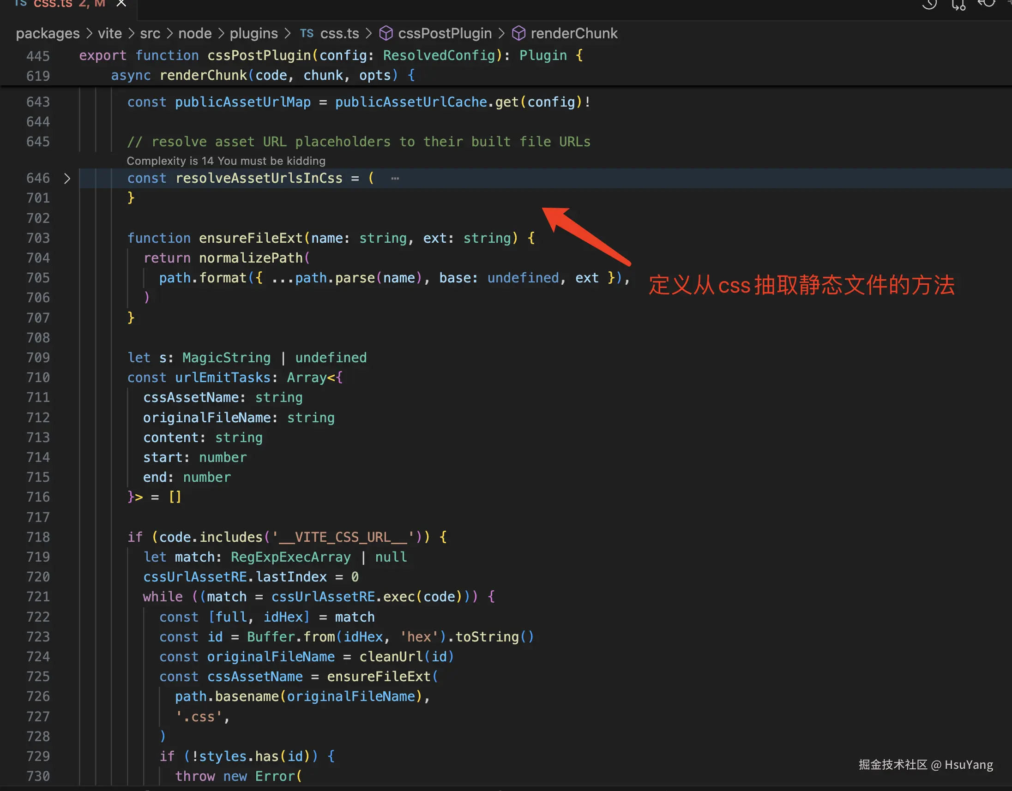1012x791 pixels.
Task: Click the TS file icon before css.ts breadcrumb
Action: pyautogui.click(x=306, y=33)
